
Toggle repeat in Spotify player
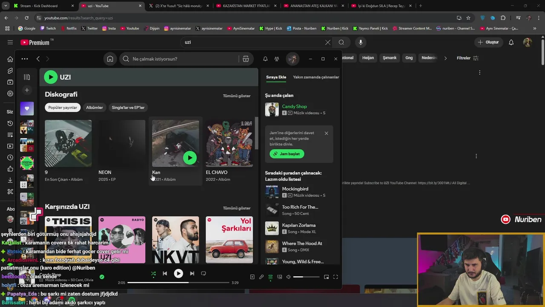pyautogui.click(x=204, y=274)
